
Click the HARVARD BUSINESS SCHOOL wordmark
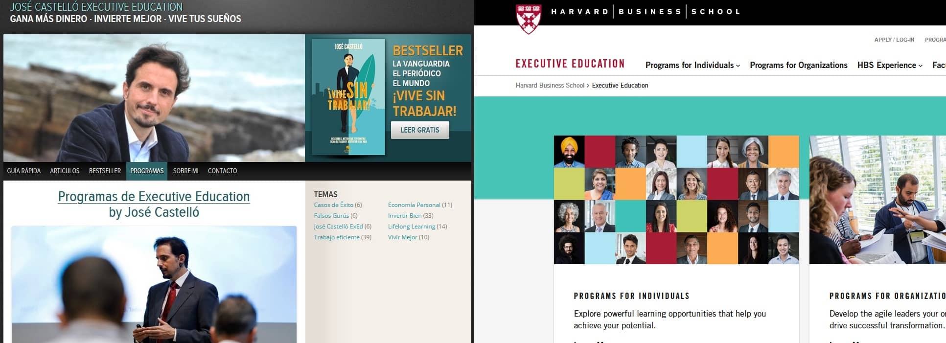646,11
